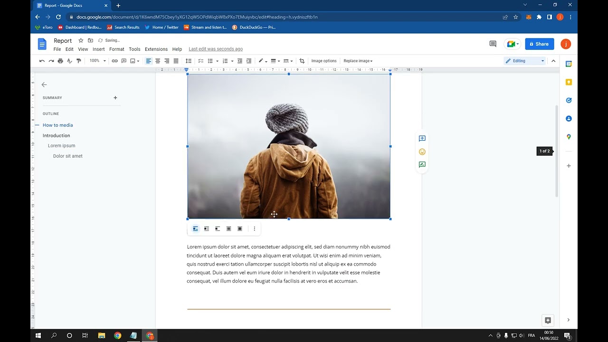The height and width of the screenshot is (342, 608).
Task: Open the Extensions menu
Action: [x=156, y=49]
